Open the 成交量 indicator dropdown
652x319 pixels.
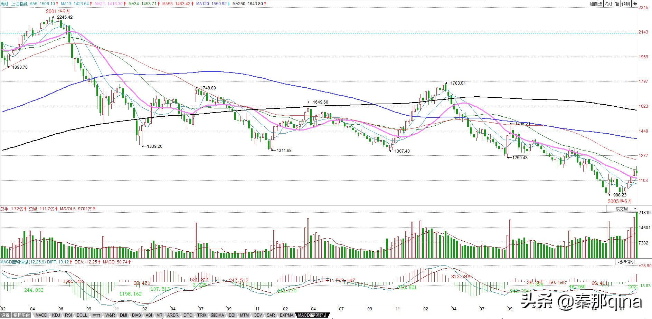pyautogui.click(x=622, y=209)
